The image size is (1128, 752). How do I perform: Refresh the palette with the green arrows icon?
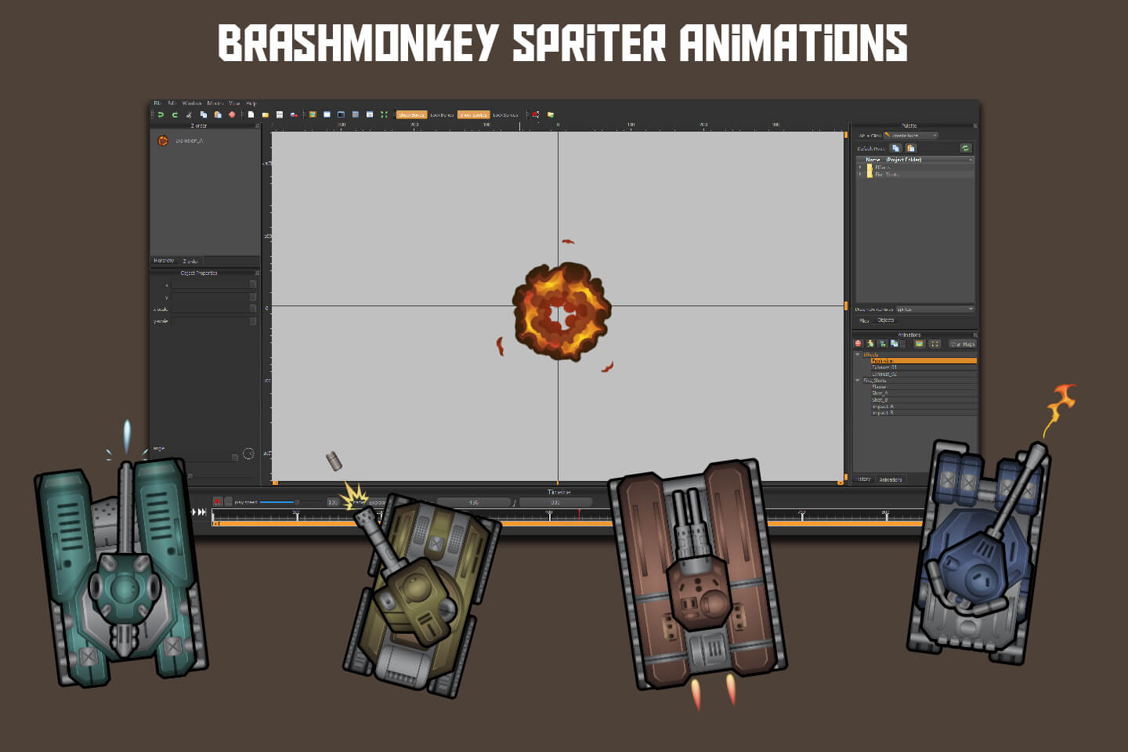[x=966, y=148]
